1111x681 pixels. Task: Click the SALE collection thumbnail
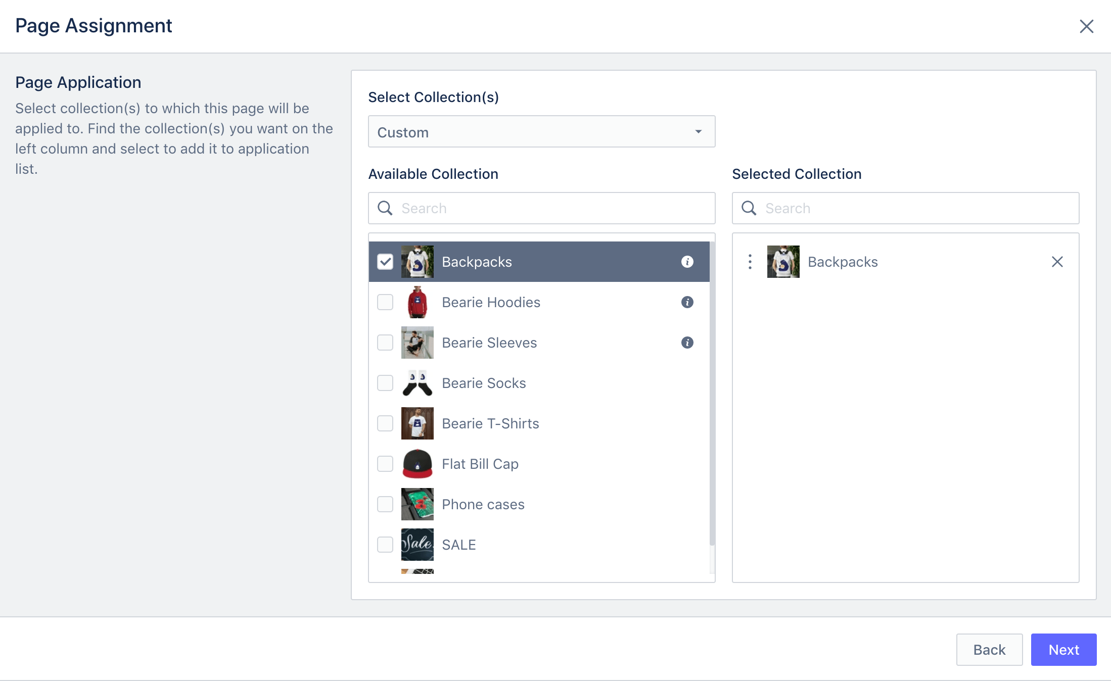pyautogui.click(x=418, y=545)
